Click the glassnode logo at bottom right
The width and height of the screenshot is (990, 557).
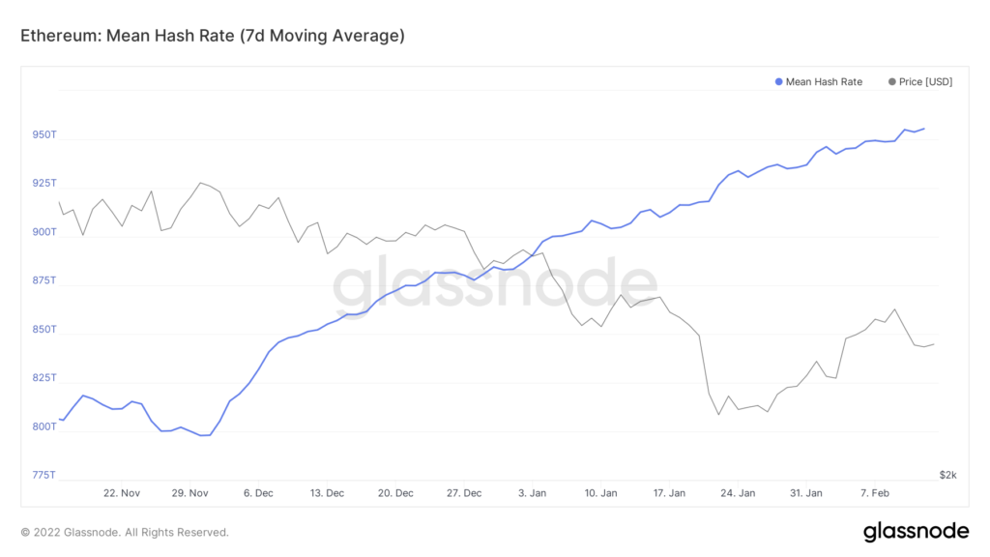pyautogui.click(x=916, y=531)
